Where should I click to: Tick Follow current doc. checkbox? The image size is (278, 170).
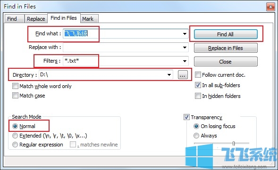coord(198,75)
